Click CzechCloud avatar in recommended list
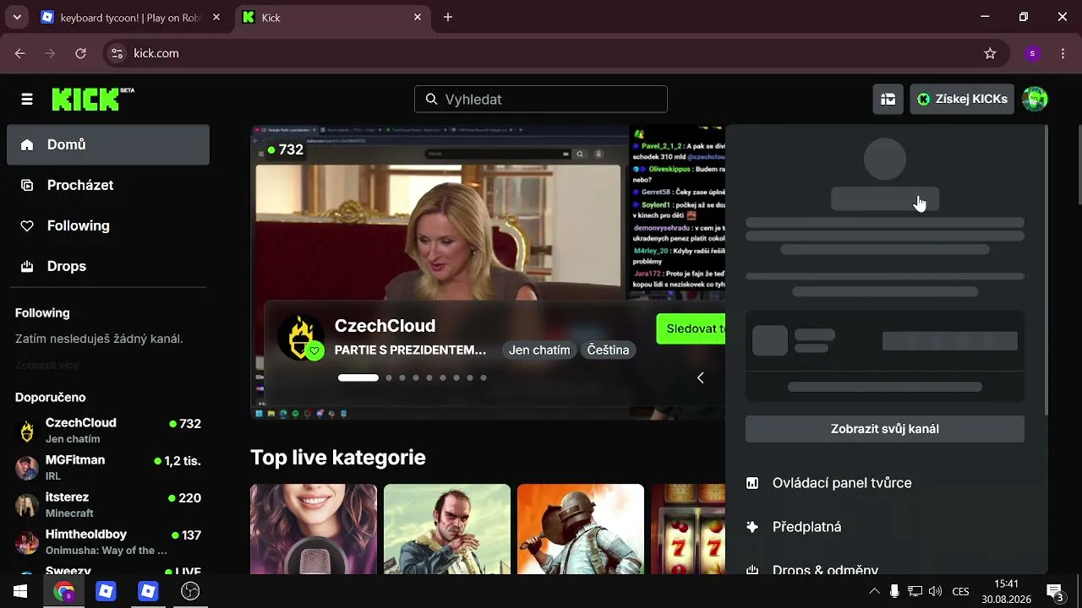The height and width of the screenshot is (608, 1082). [x=27, y=431]
